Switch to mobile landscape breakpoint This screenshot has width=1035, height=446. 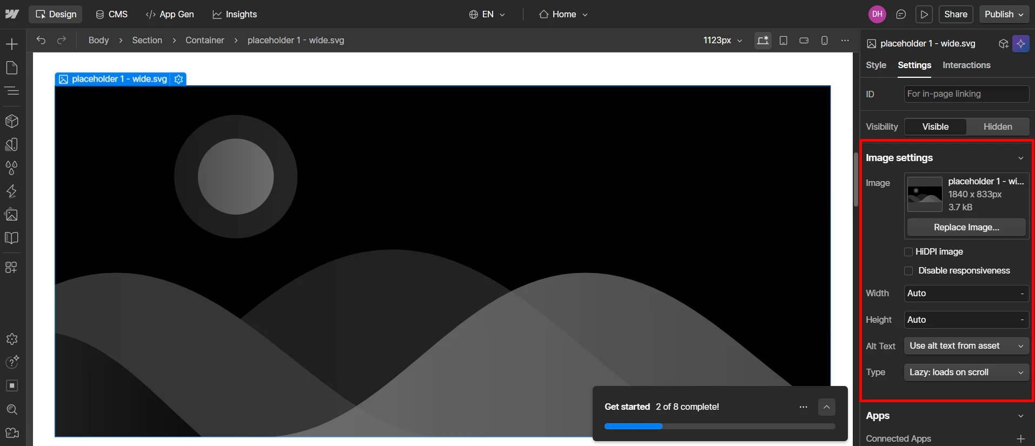click(804, 41)
